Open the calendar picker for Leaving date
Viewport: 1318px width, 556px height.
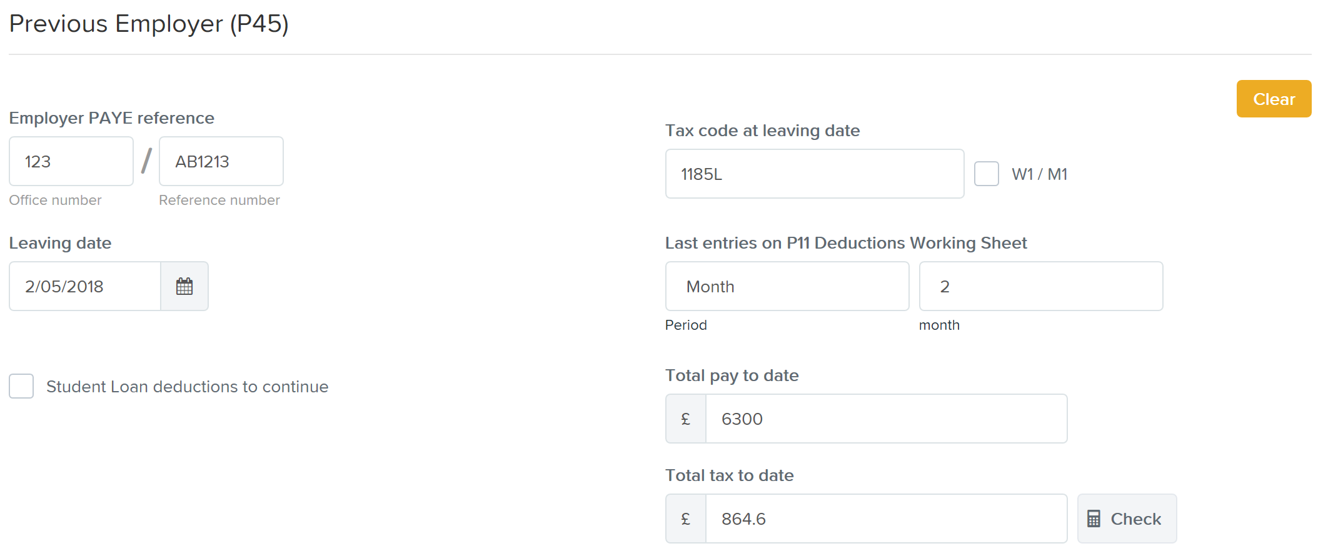pyautogui.click(x=184, y=286)
